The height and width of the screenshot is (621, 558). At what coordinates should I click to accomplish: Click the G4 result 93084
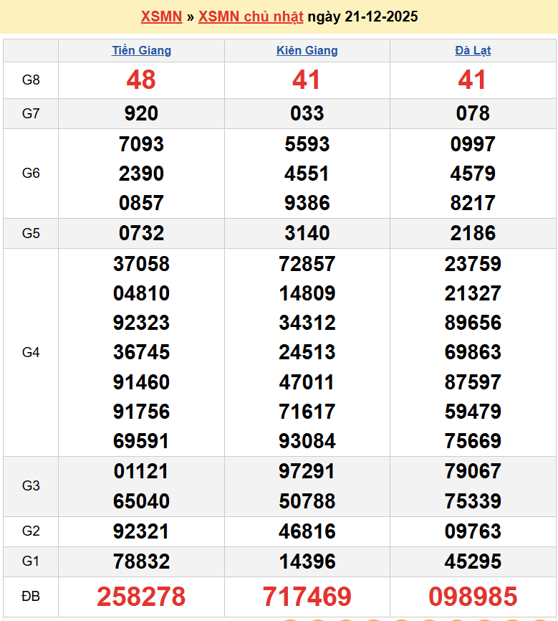point(307,441)
